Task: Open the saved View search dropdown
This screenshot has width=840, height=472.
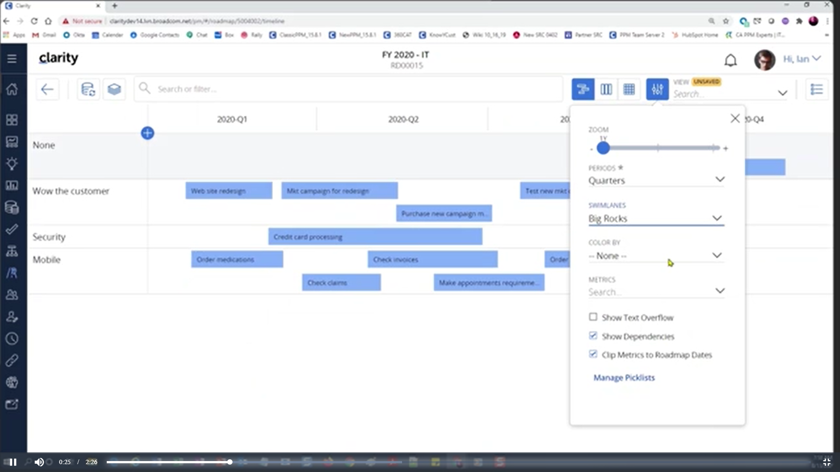Action: (x=782, y=93)
